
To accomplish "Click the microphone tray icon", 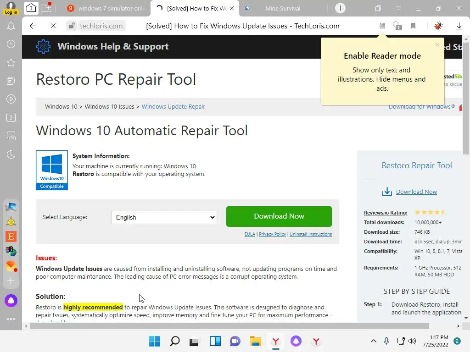I will [386, 341].
